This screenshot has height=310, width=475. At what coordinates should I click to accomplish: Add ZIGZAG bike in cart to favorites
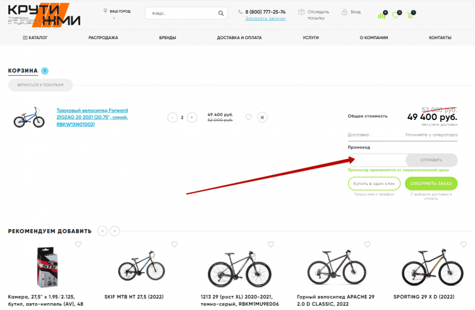(x=248, y=117)
